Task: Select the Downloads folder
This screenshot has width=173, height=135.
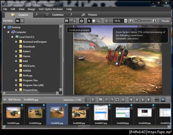Action: [27, 46]
